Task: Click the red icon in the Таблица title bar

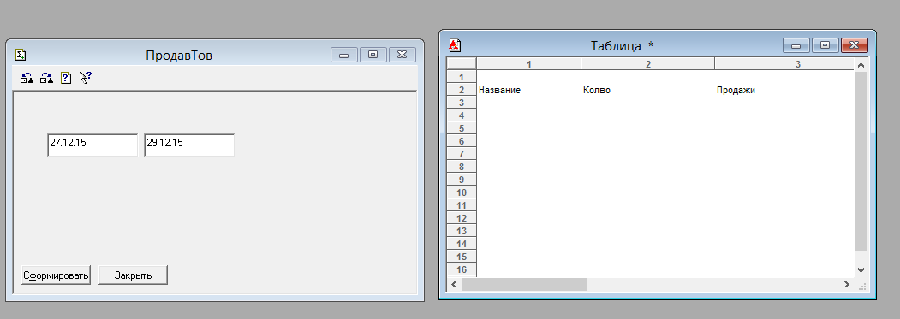Action: point(455,45)
